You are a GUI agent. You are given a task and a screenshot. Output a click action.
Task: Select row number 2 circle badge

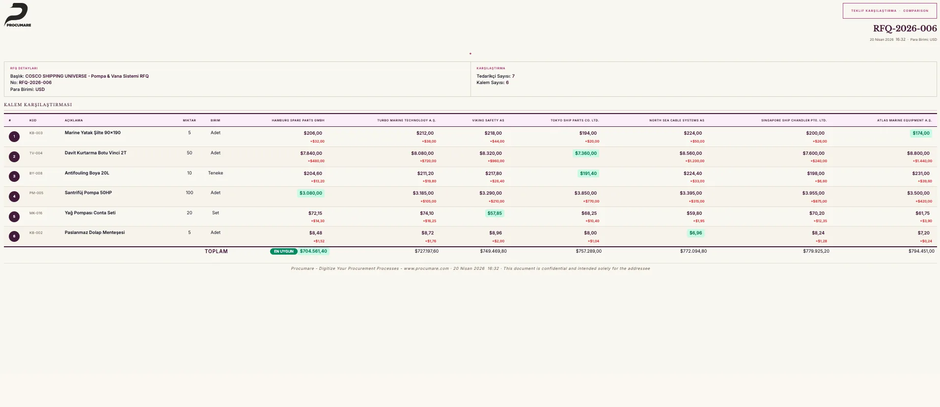pyautogui.click(x=14, y=157)
